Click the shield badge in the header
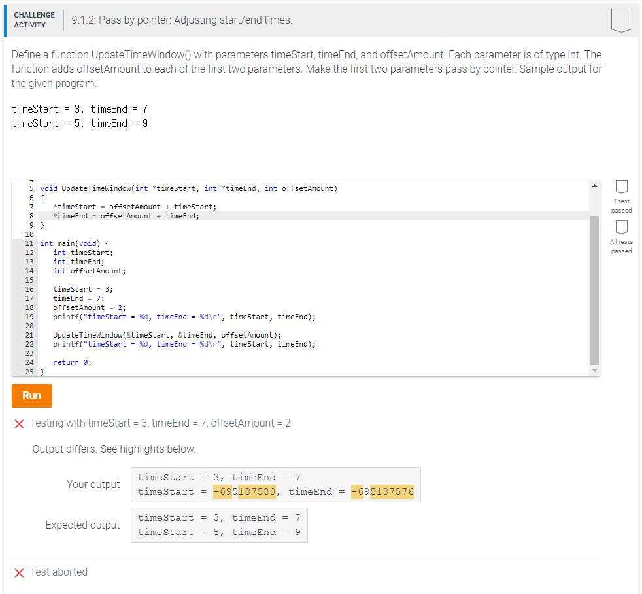Viewport: 642px width, 594px height. tap(621, 20)
